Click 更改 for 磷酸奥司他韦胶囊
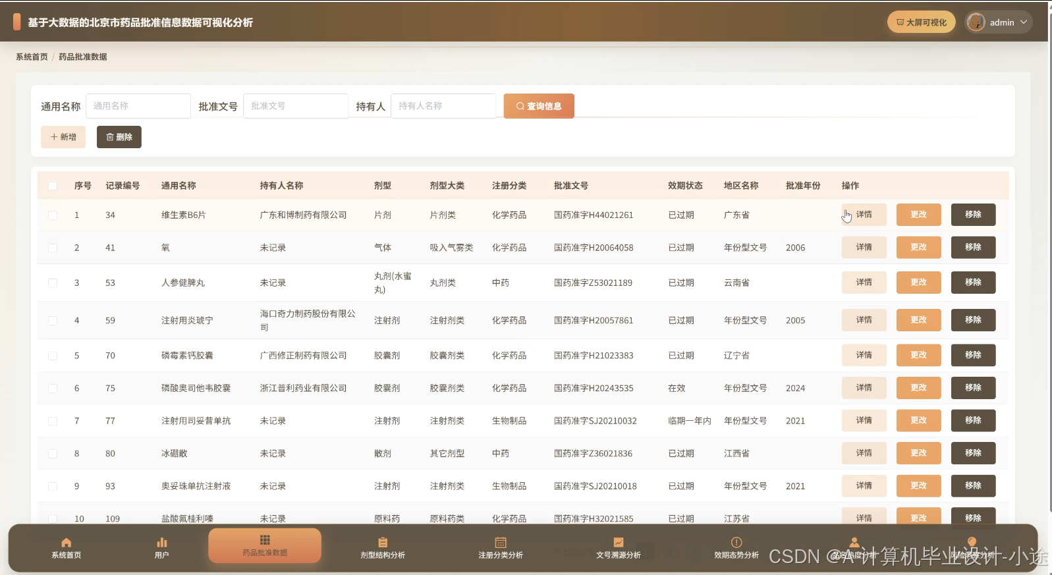Viewport: 1052px width, 575px height. point(919,388)
